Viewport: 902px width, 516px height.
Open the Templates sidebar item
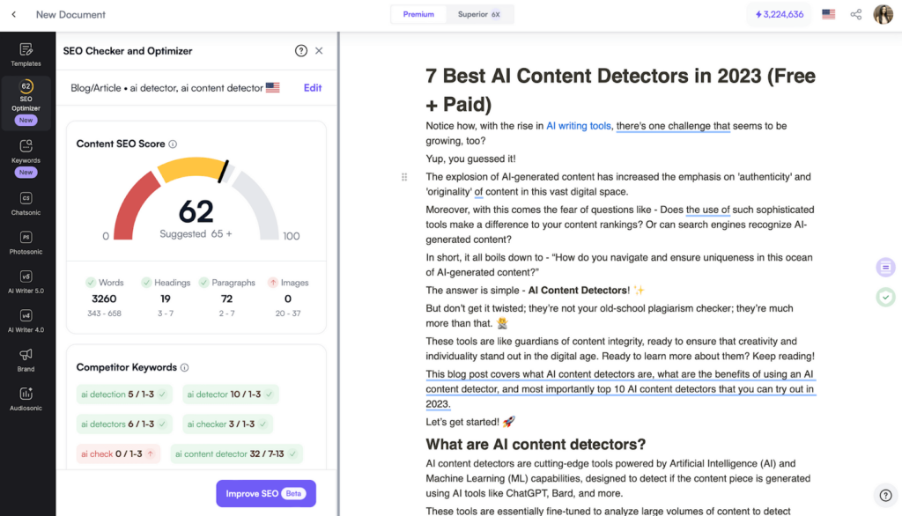coord(26,55)
